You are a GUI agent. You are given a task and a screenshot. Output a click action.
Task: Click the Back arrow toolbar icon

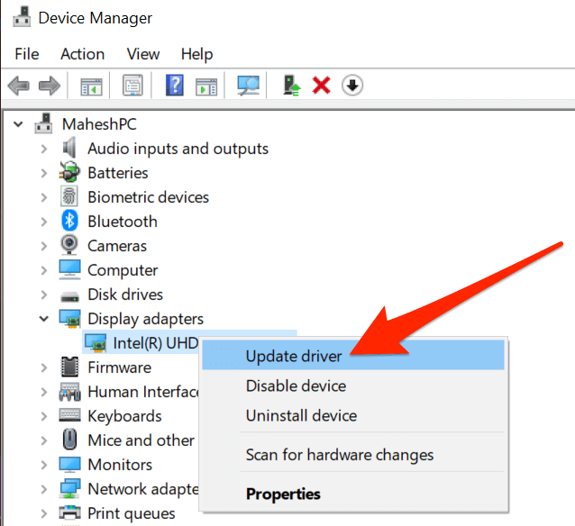[x=18, y=86]
